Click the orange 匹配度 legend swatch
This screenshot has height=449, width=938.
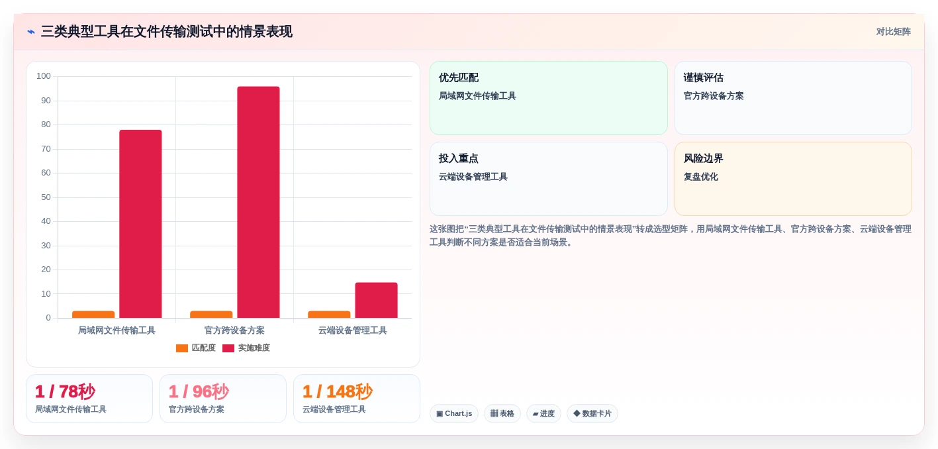pos(182,348)
